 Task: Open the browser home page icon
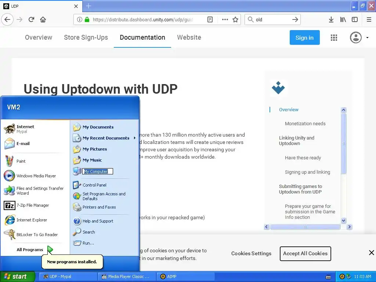click(x=43, y=19)
